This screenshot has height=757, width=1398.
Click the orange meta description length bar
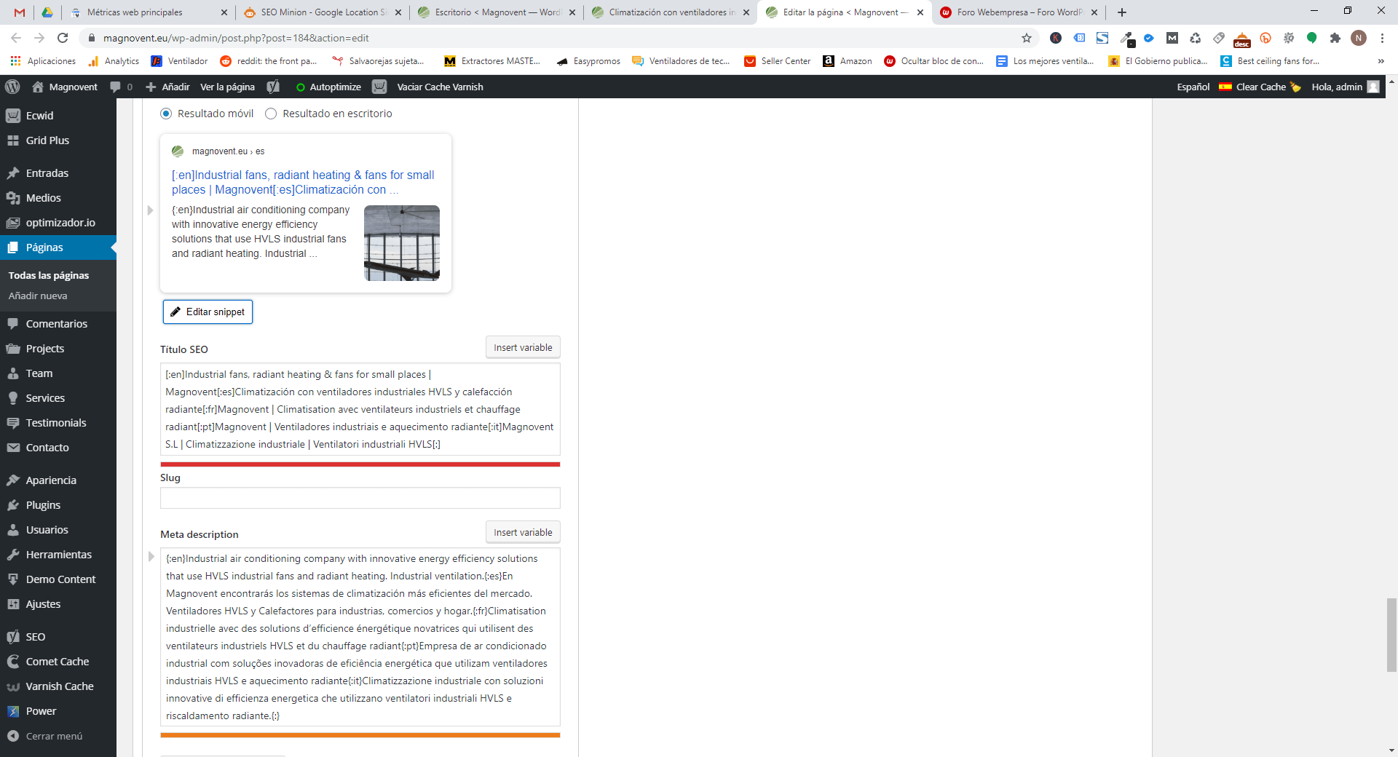coord(360,735)
